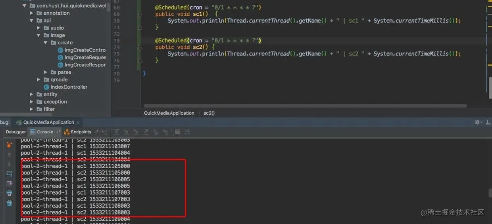Click the second @Scheduled cron annotation
The height and width of the screenshot is (224, 492).
(x=208, y=40)
